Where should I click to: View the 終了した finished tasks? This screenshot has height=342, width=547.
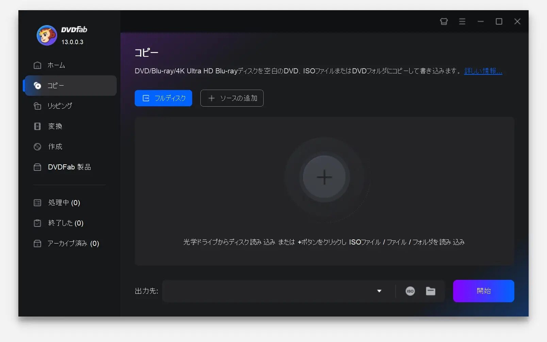click(65, 223)
